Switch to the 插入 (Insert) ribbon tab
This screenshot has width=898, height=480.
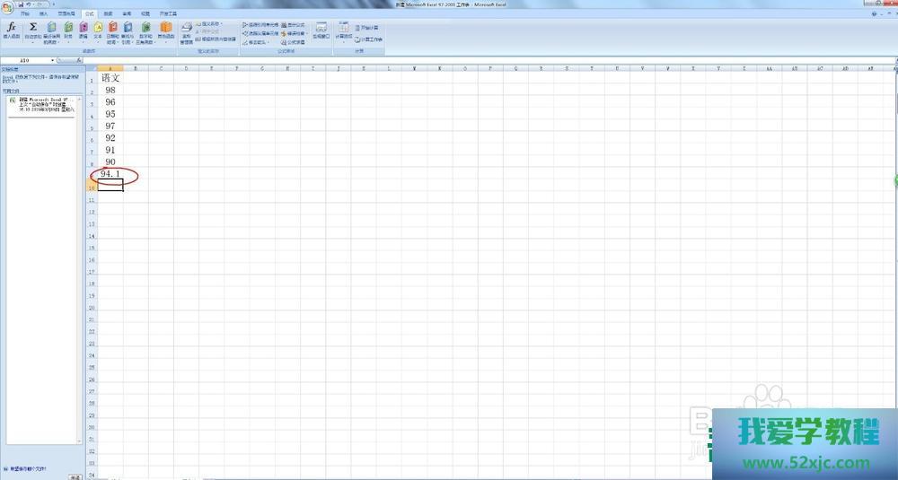[x=43, y=14]
